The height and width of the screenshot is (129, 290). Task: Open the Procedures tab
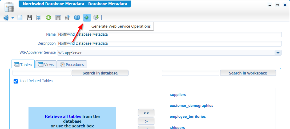72,64
